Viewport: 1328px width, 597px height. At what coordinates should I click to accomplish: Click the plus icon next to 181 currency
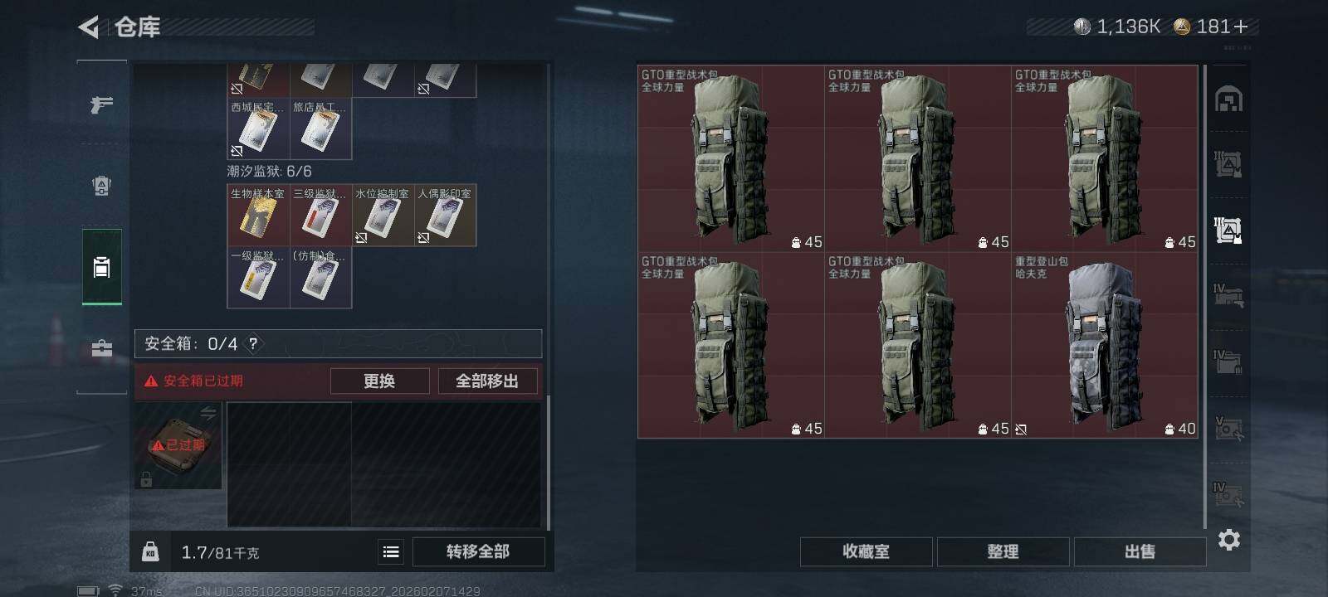[1241, 27]
